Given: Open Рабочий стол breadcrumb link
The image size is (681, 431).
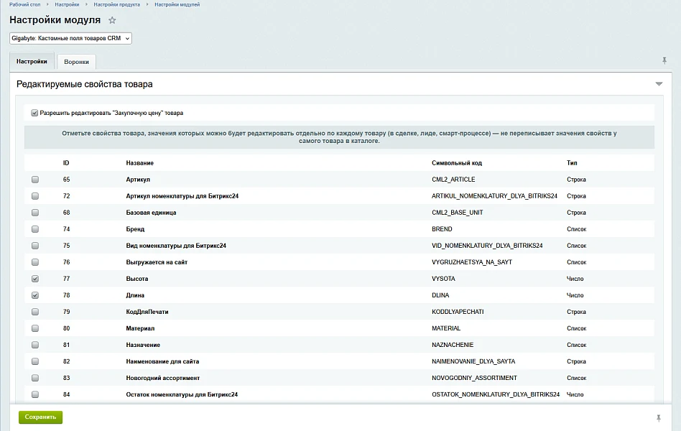Looking at the screenshot, I should point(24,4).
